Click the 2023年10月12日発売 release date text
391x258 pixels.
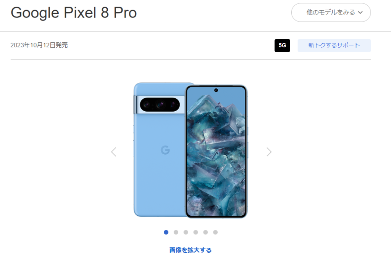(x=39, y=45)
